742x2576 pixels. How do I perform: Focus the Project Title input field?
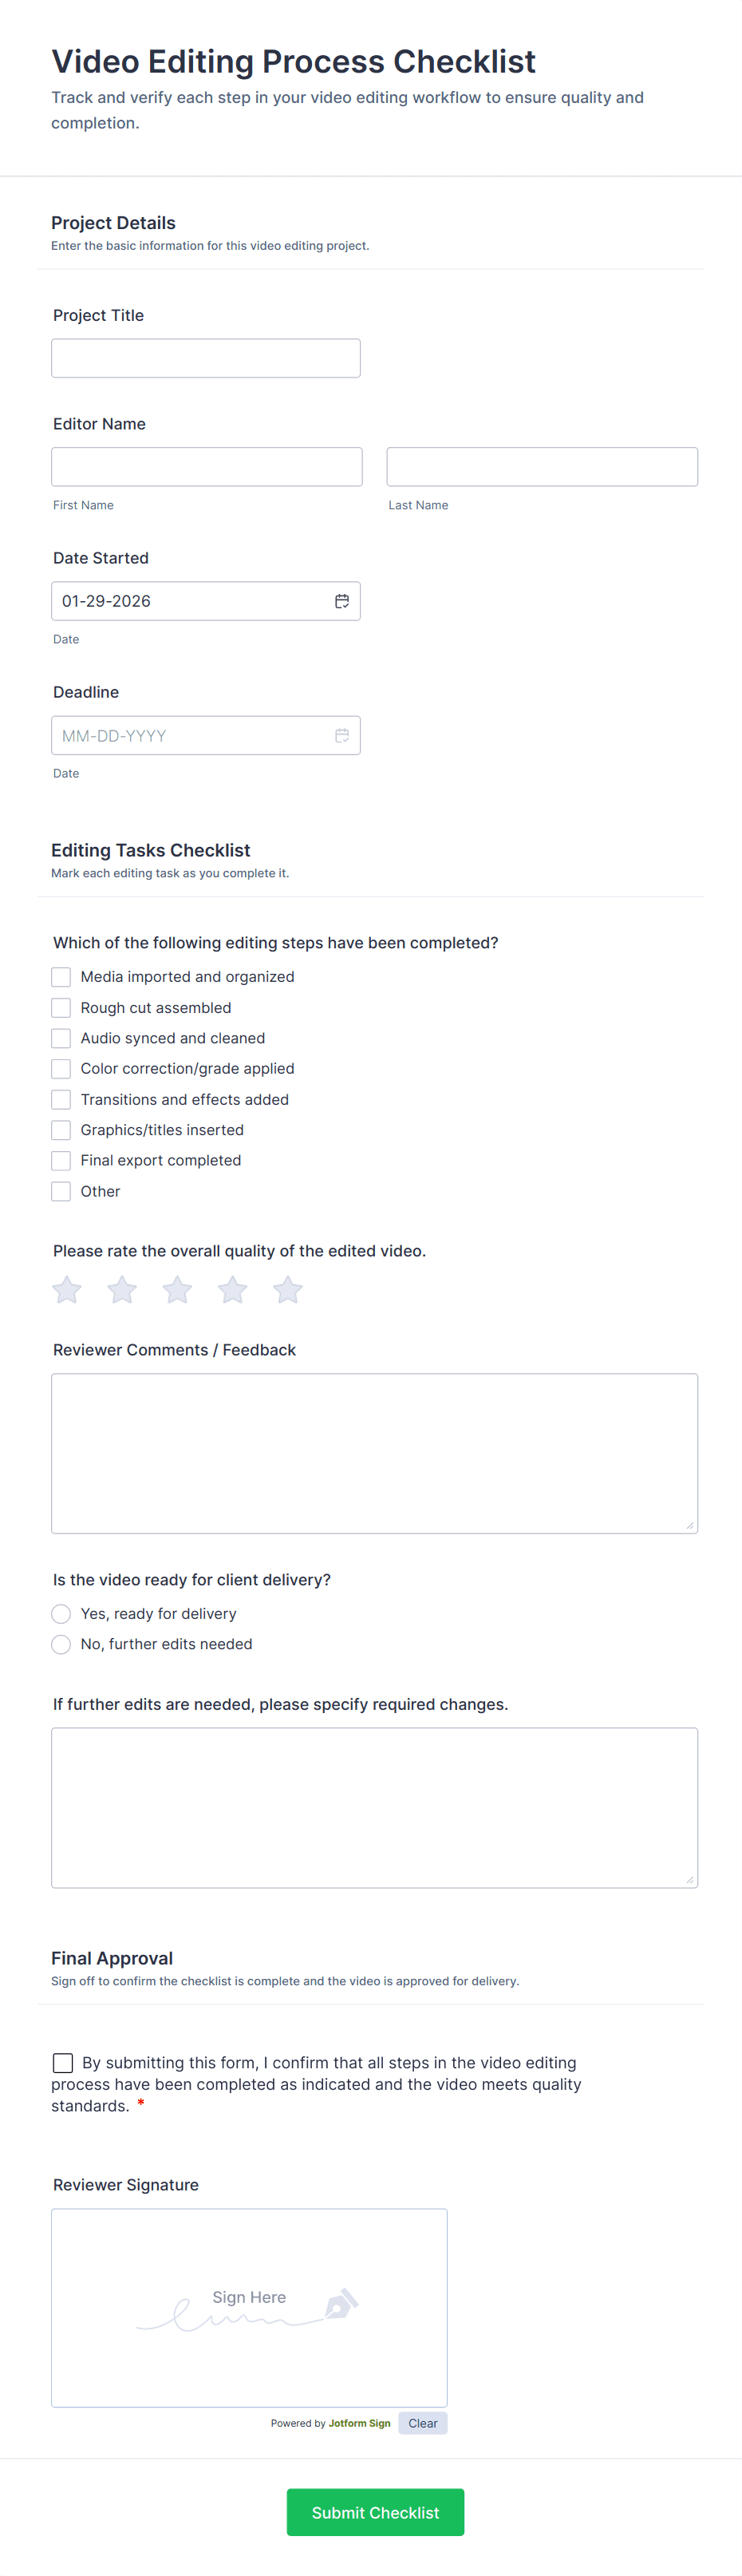click(x=206, y=358)
